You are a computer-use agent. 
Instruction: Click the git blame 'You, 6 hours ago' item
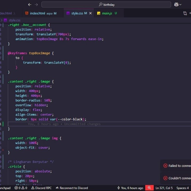130,188
